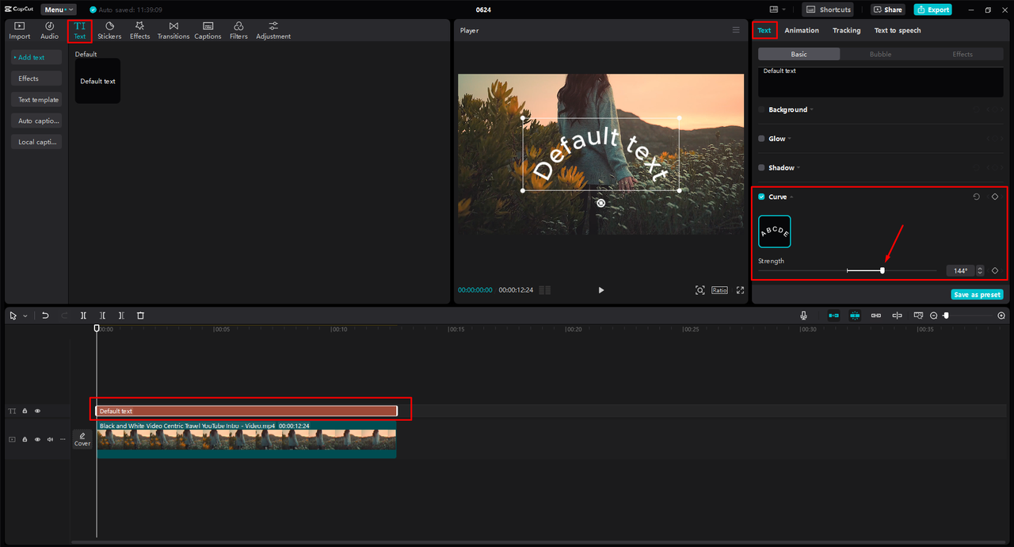This screenshot has width=1014, height=547.
Task: Click the Export button
Action: [x=932, y=10]
